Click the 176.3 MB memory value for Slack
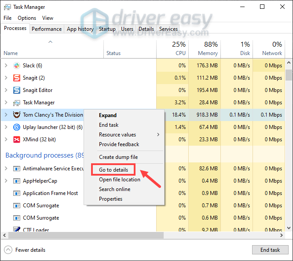The width and height of the screenshot is (293, 261). point(207,66)
